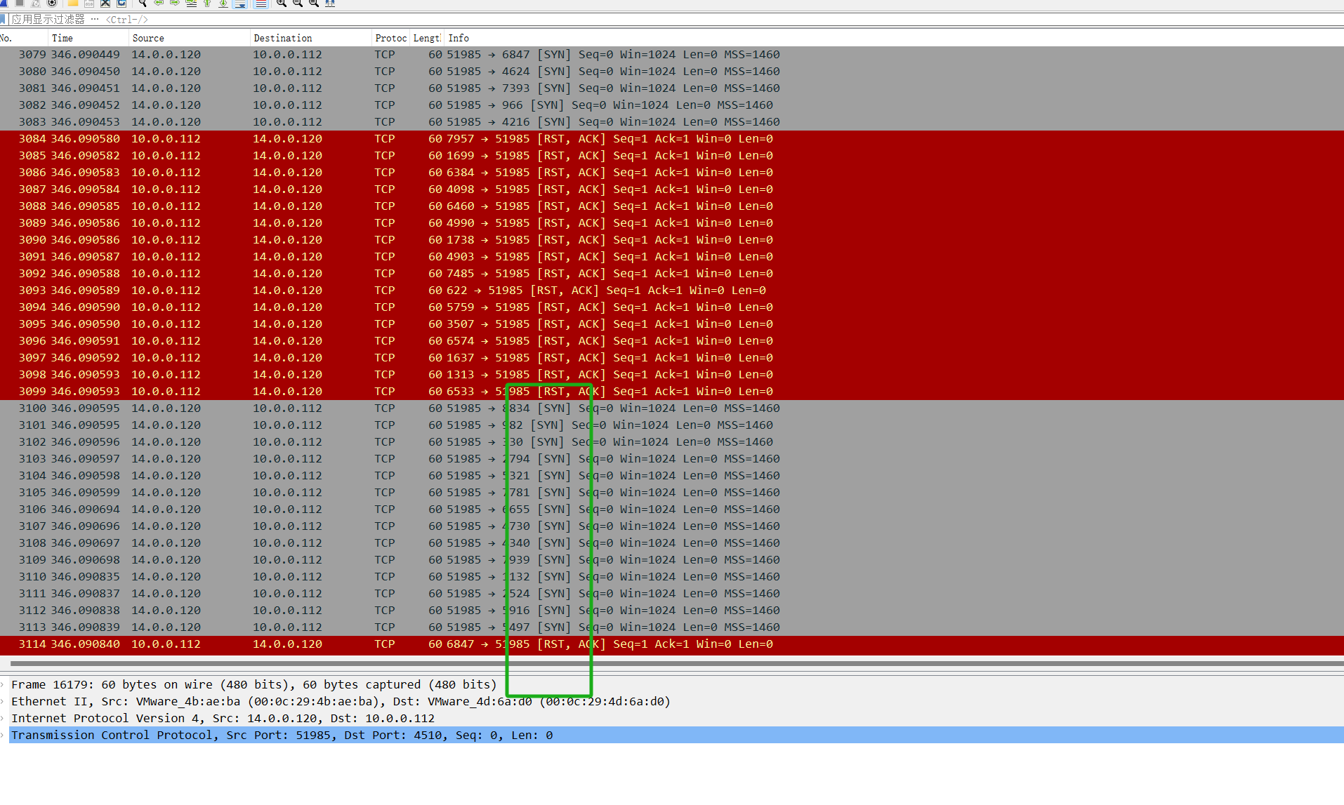Sort packets by the Destination column
The height and width of the screenshot is (805, 1344).
coord(310,38)
